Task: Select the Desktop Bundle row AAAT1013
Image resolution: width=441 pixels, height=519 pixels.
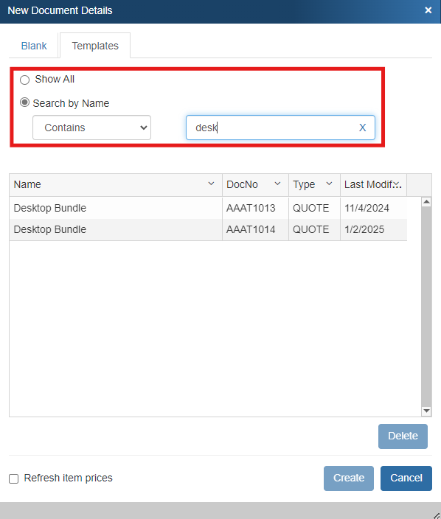Action: pyautogui.click(x=208, y=208)
